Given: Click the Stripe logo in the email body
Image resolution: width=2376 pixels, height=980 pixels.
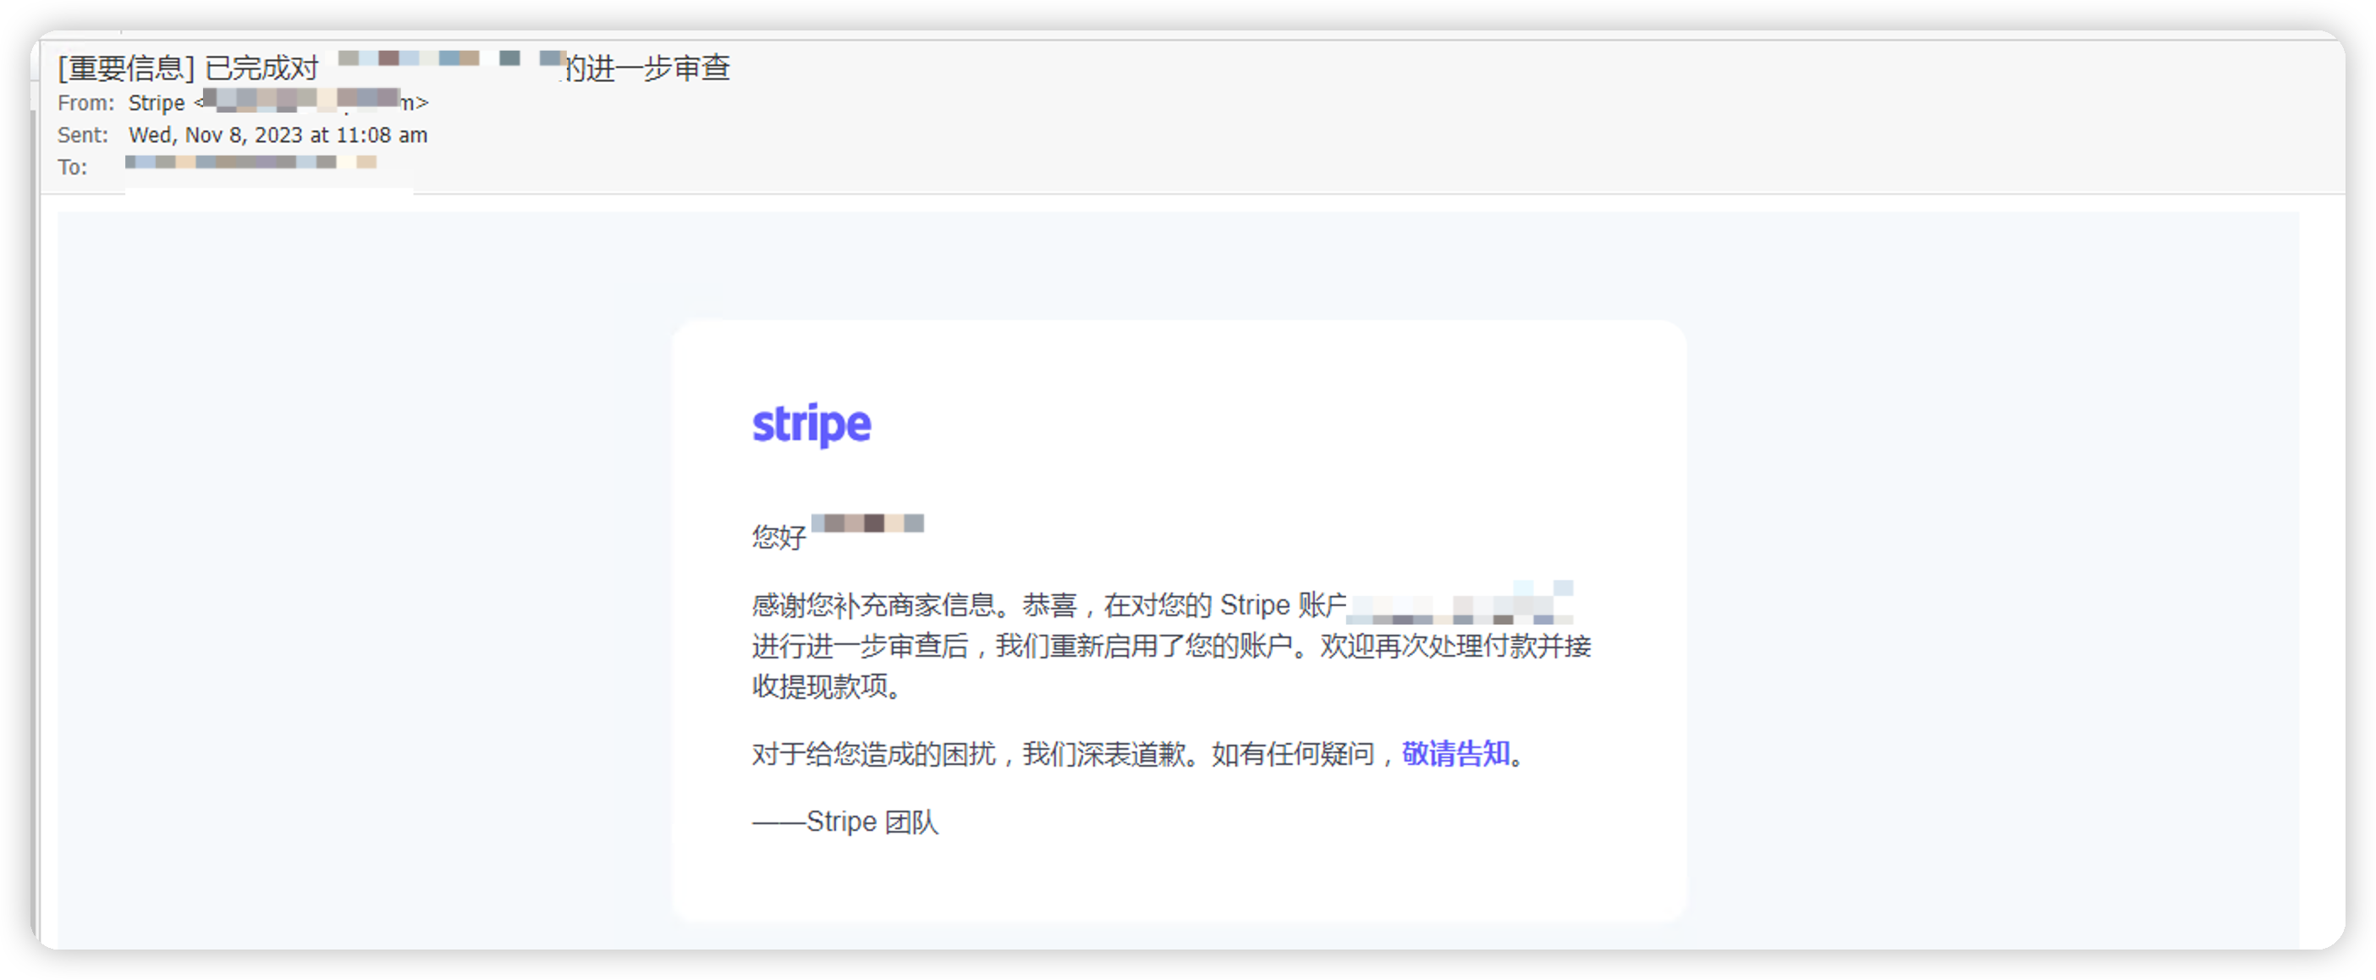Looking at the screenshot, I should click(811, 423).
